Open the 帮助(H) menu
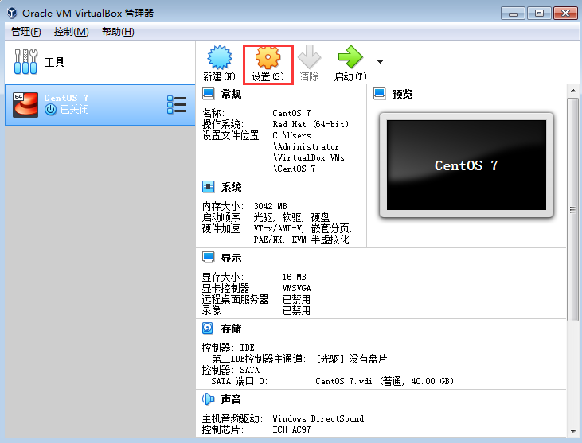 118,32
